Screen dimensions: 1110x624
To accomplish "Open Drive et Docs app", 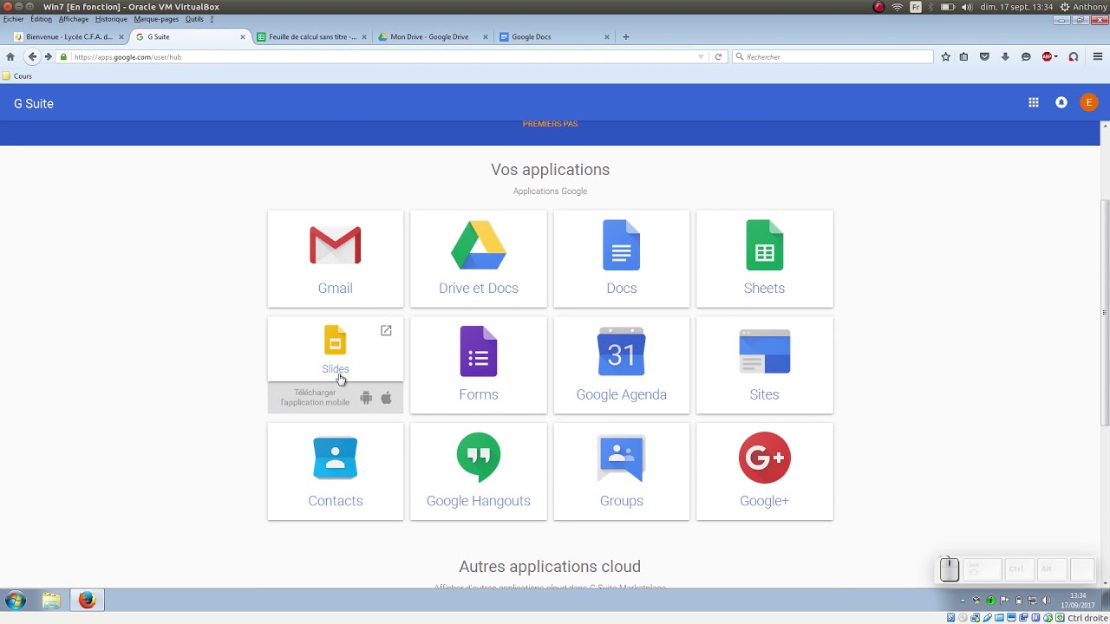I will tap(479, 258).
